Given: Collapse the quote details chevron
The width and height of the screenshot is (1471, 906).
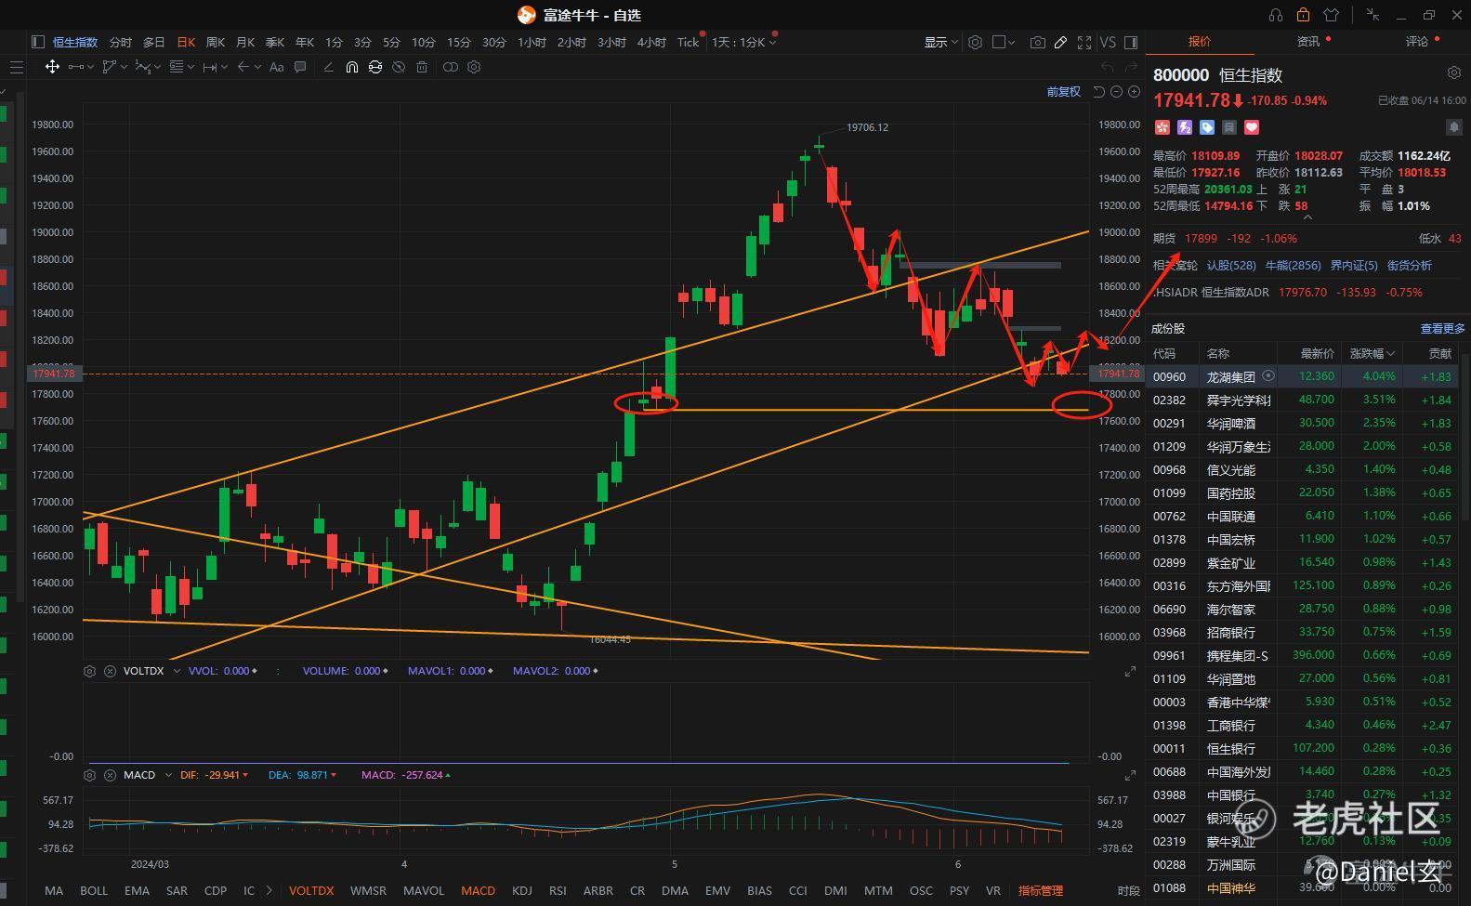Looking at the screenshot, I should 1307,217.
